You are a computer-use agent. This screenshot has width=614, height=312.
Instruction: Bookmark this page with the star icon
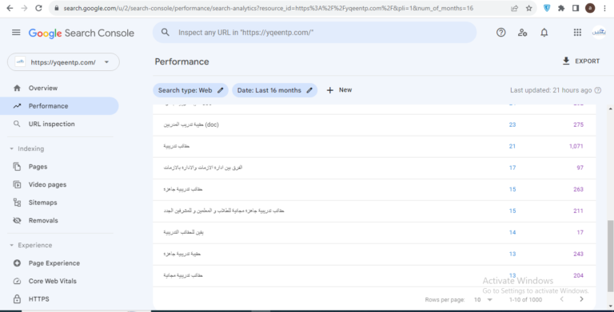(x=529, y=8)
